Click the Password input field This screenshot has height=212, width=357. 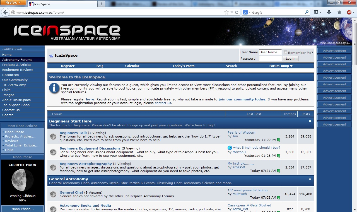pyautogui.click(x=270, y=59)
